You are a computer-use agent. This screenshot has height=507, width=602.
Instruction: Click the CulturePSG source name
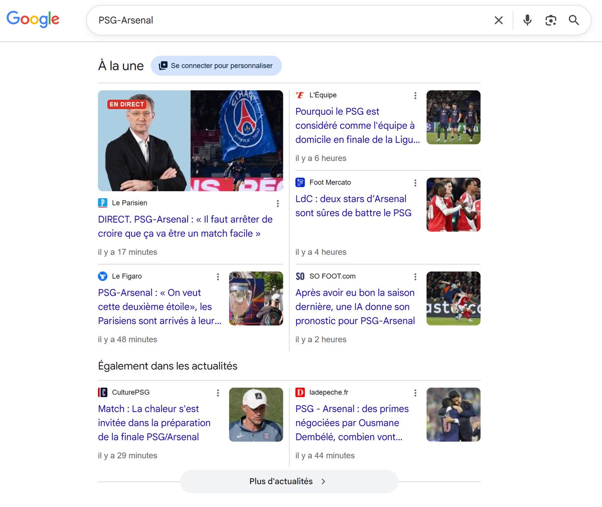[131, 393]
